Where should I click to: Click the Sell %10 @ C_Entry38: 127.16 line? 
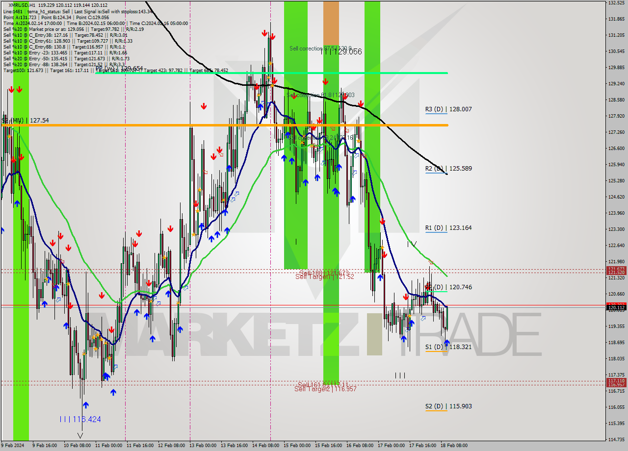click(65, 35)
